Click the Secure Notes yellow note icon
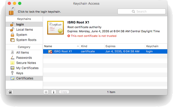The image size is (173, 107). [12, 63]
